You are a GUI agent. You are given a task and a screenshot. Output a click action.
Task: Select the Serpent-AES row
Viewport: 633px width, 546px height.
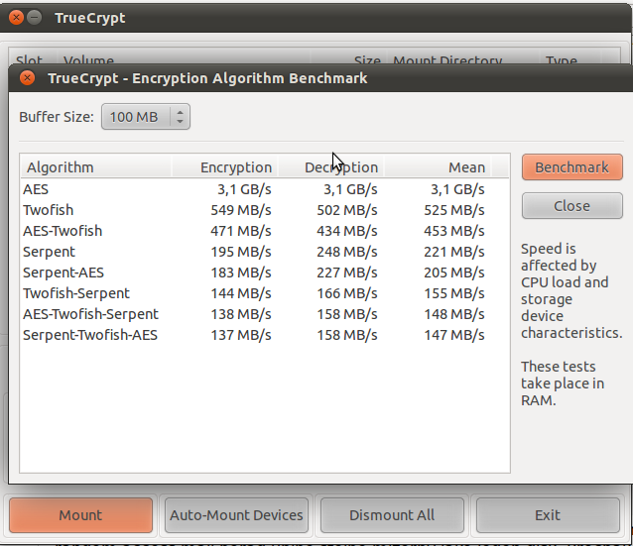click(x=265, y=273)
